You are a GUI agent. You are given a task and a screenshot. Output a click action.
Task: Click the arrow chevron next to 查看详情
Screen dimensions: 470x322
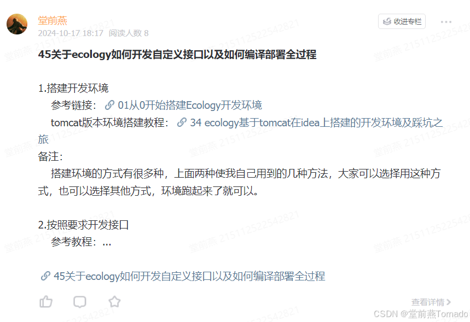pos(449,302)
